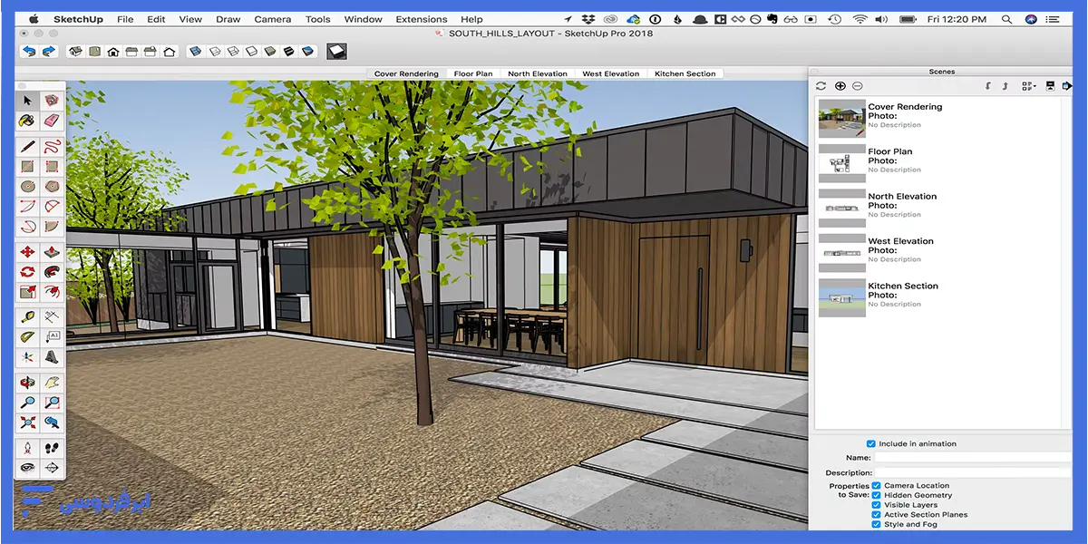
Task: Toggle Camera Location property checkbox
Action: tap(876, 486)
